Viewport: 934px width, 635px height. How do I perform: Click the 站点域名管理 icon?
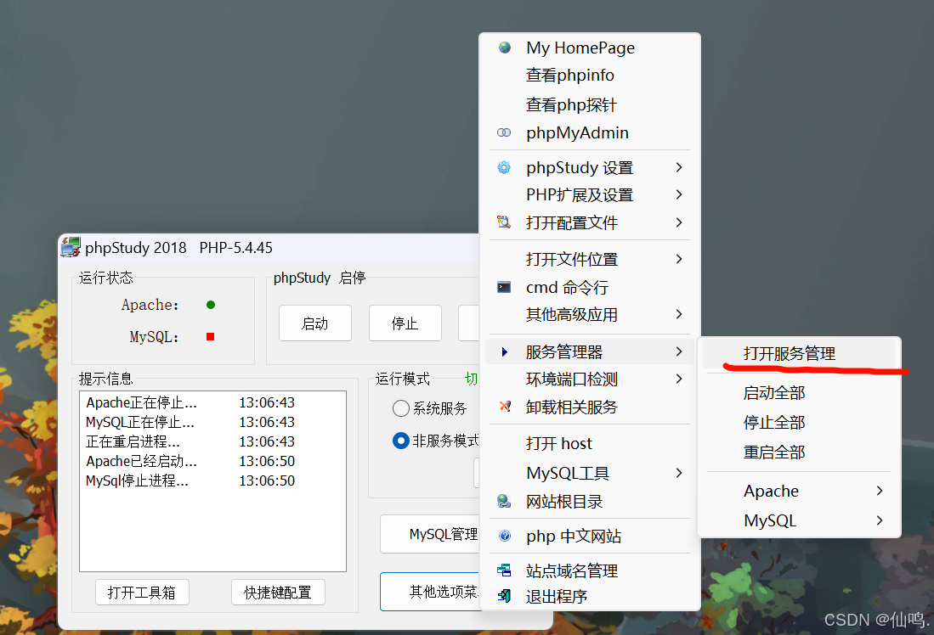coord(503,570)
